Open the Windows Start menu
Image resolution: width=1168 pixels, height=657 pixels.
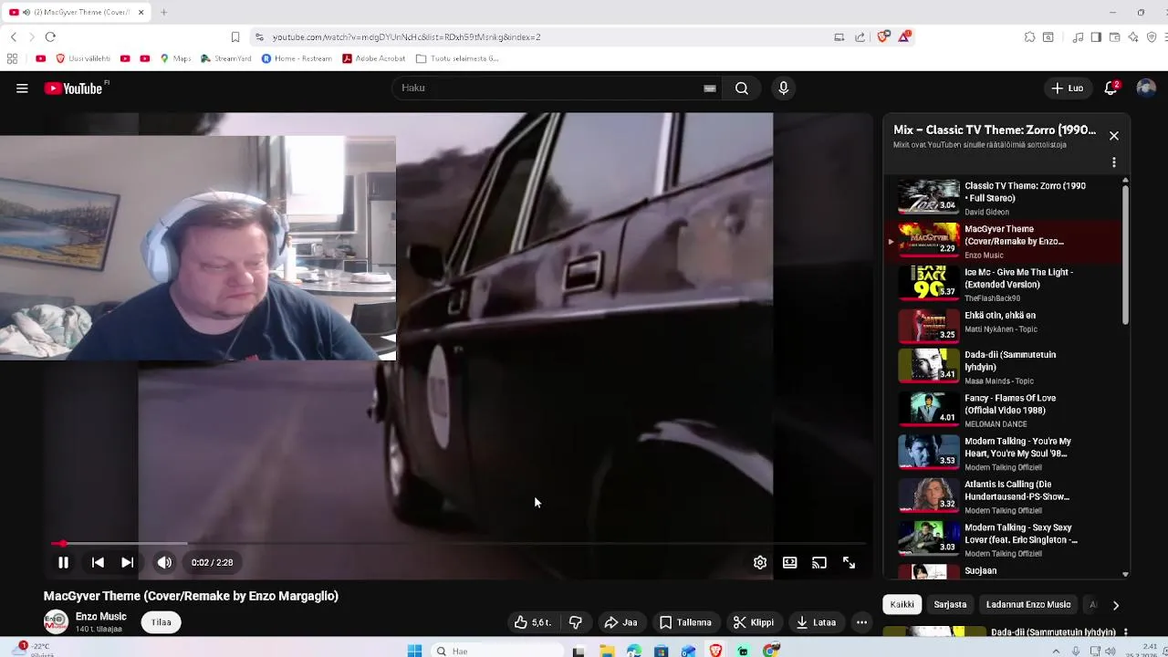tap(414, 651)
